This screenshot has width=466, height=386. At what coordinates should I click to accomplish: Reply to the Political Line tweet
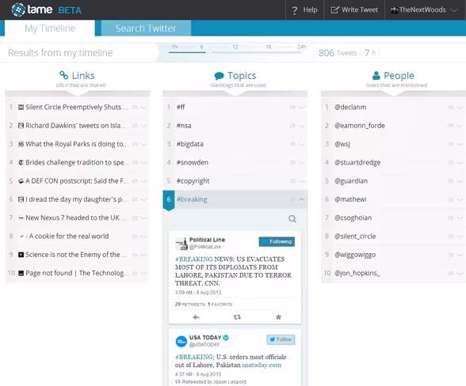click(196, 317)
